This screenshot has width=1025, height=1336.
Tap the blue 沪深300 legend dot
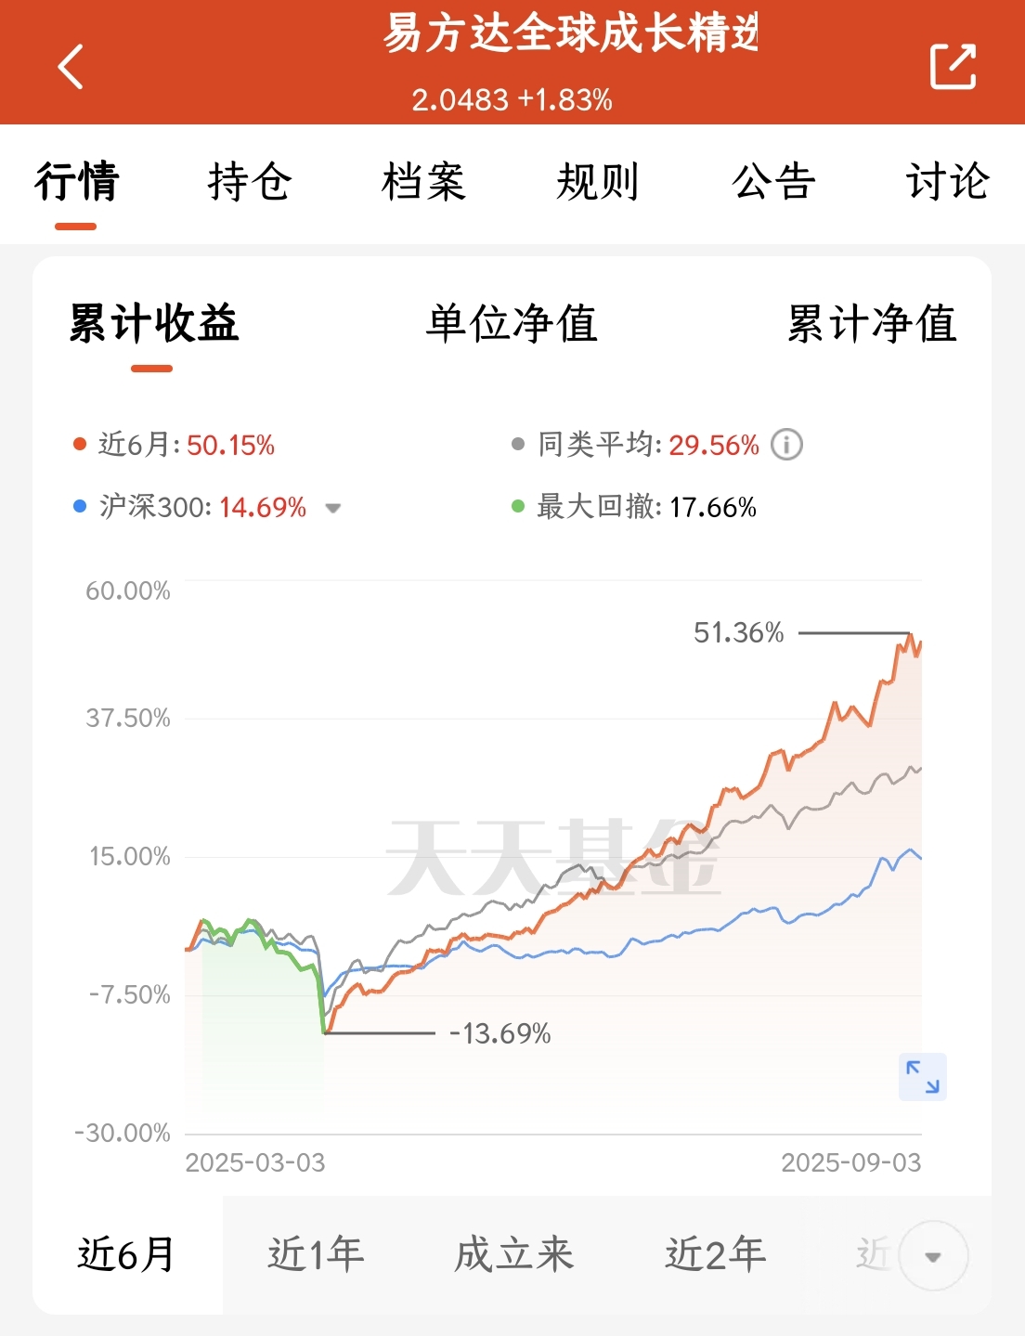(x=80, y=506)
